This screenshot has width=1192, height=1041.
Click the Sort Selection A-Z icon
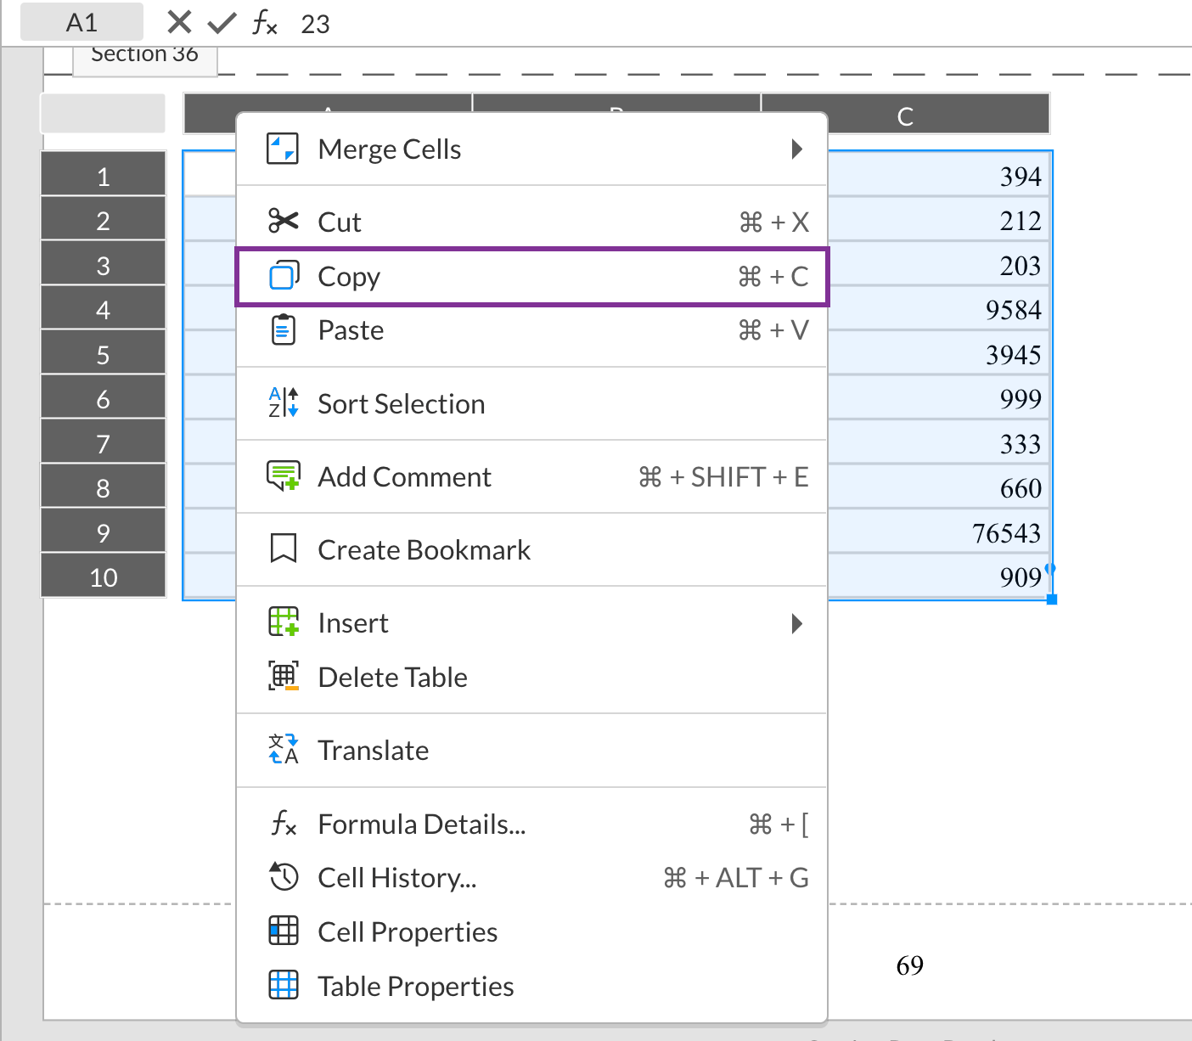click(x=282, y=403)
